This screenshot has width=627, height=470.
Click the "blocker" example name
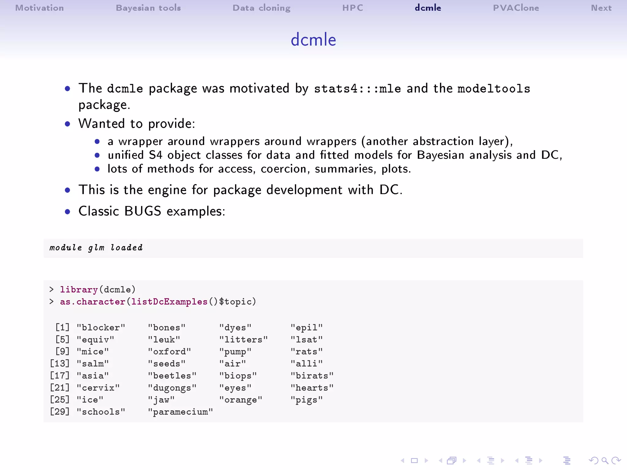pos(101,327)
